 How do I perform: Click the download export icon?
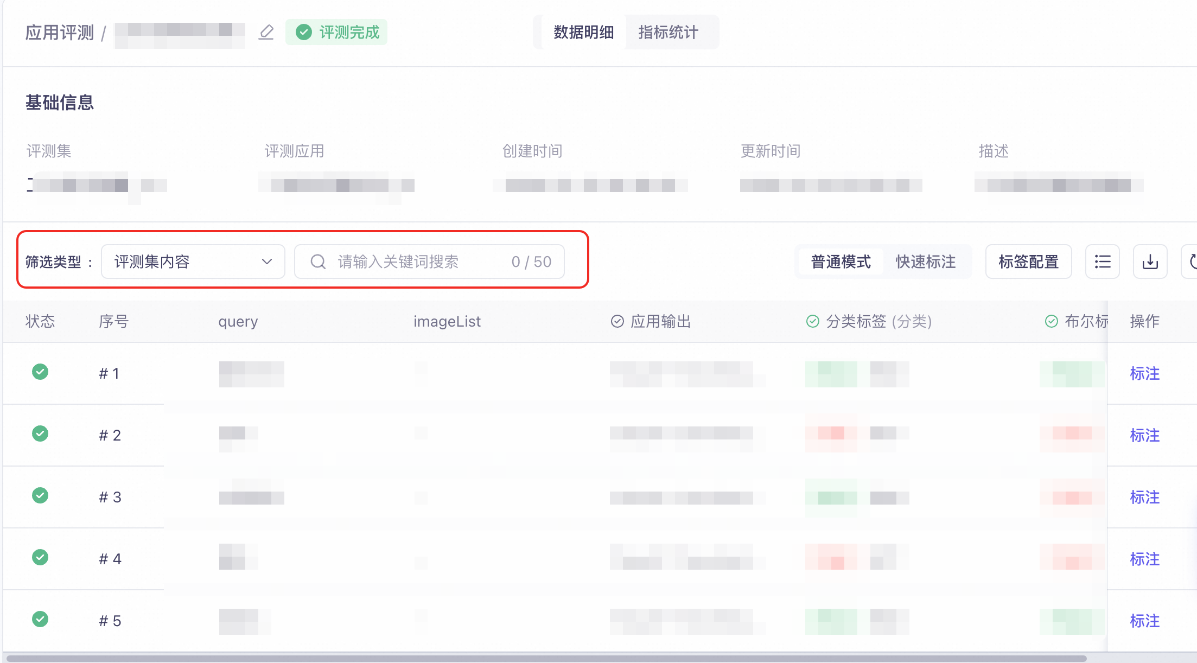click(x=1150, y=262)
